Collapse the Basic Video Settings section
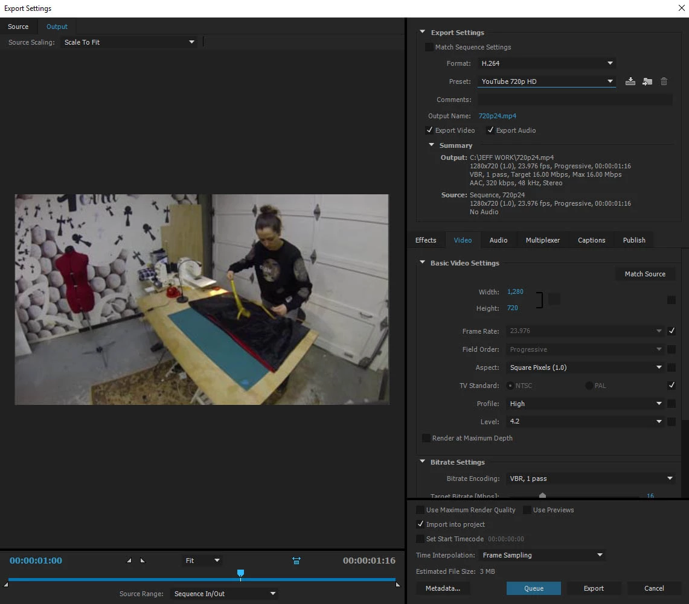689x604 pixels. pos(422,262)
